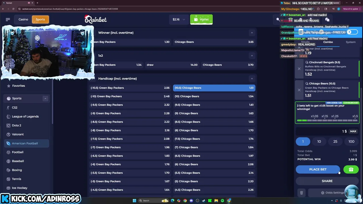The image size is (363, 204).
Task: Open a new browser tab plus
Action: point(37,3)
